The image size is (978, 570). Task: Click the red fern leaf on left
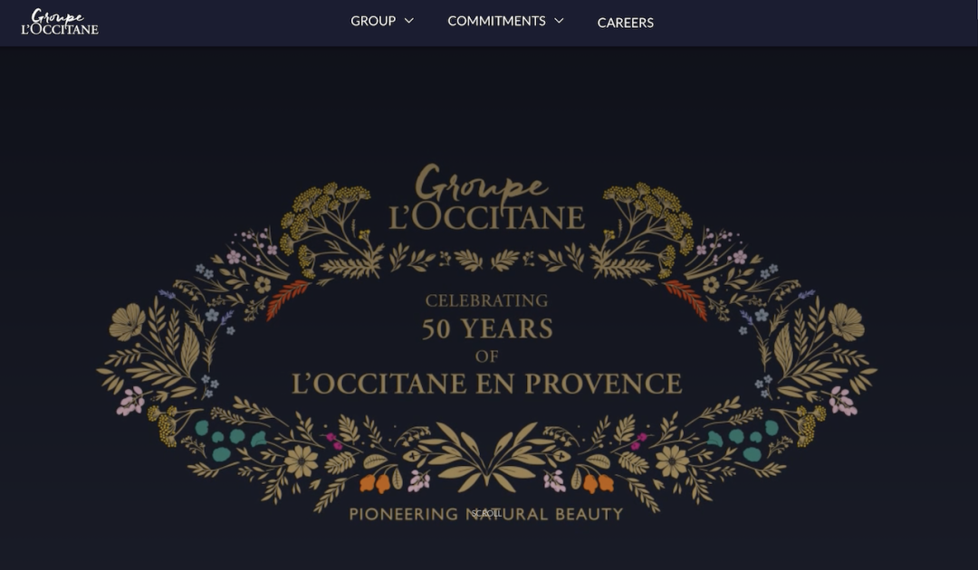[x=288, y=299]
